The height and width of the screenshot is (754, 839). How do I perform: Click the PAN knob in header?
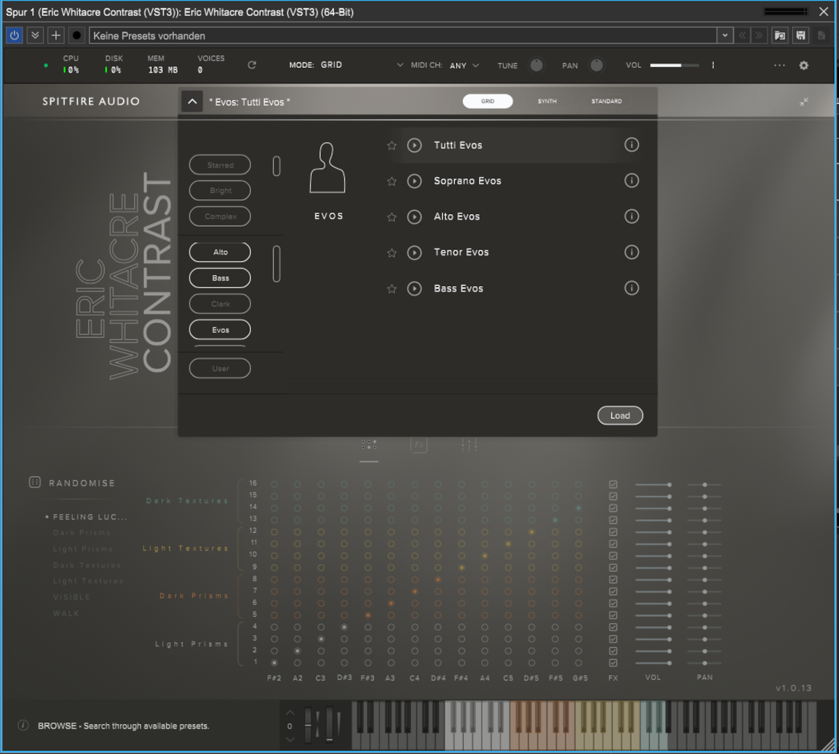(x=596, y=65)
